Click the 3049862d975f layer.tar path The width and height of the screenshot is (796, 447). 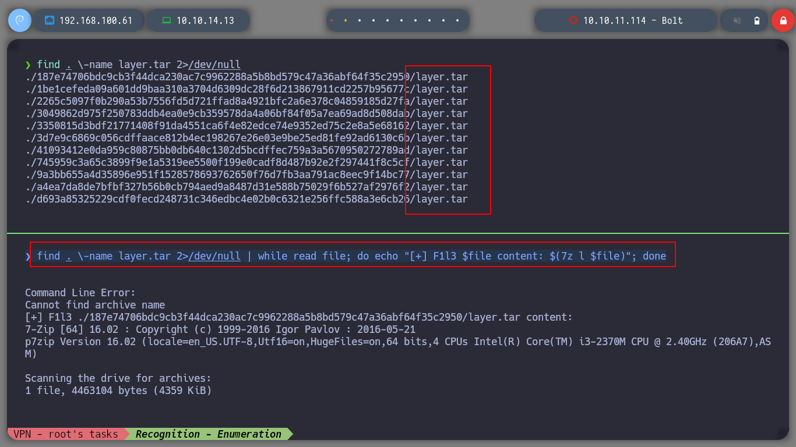click(246, 113)
